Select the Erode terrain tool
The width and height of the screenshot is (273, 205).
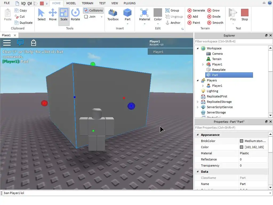(x=214, y=17)
